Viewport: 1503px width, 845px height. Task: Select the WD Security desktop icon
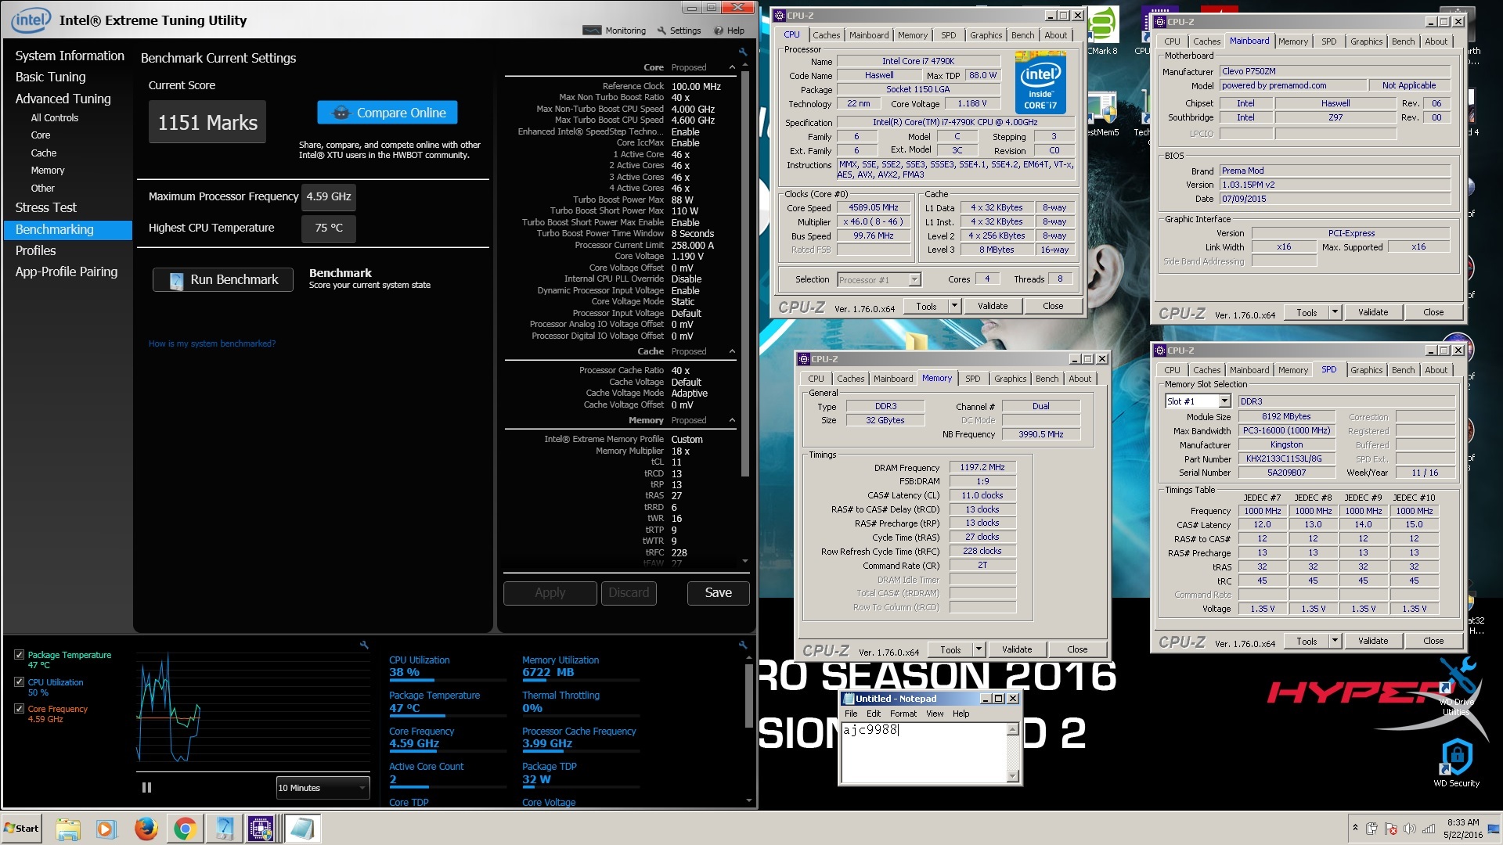[1456, 762]
